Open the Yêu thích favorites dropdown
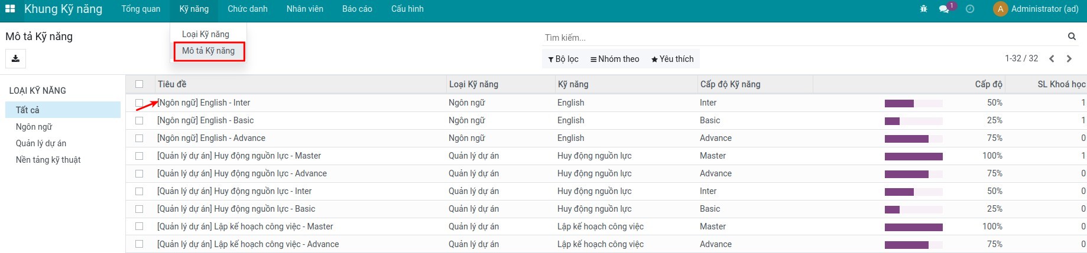1087x253 pixels. click(x=672, y=59)
